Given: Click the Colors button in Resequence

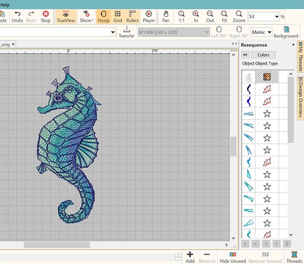Looking at the screenshot, I should pyautogui.click(x=263, y=55).
